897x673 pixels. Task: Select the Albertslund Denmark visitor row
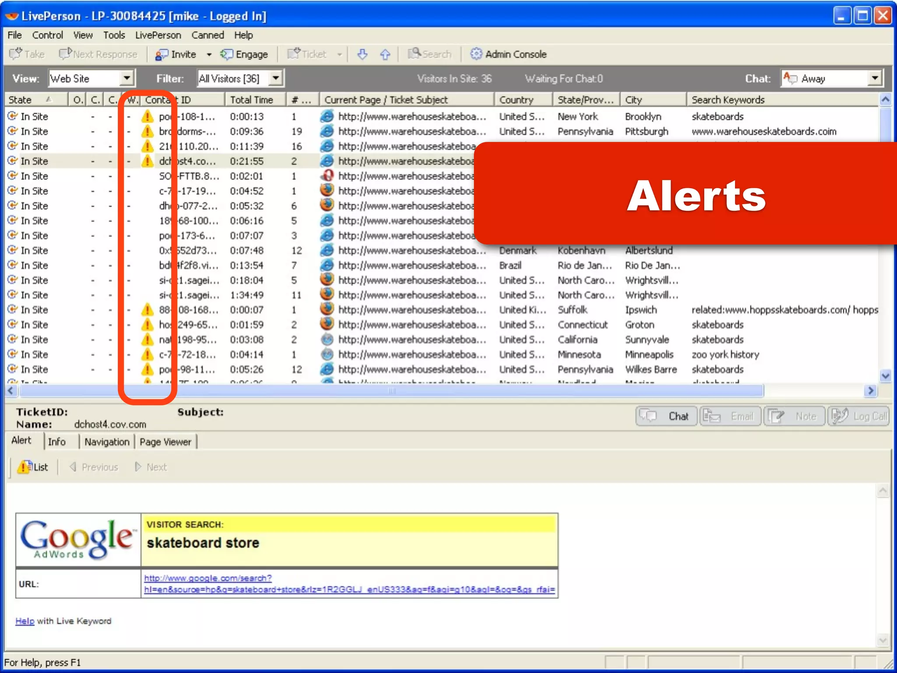(441, 251)
